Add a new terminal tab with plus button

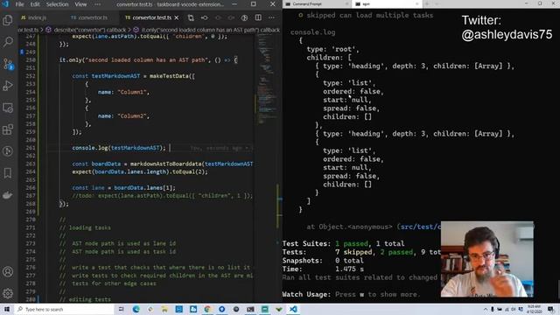427,3
